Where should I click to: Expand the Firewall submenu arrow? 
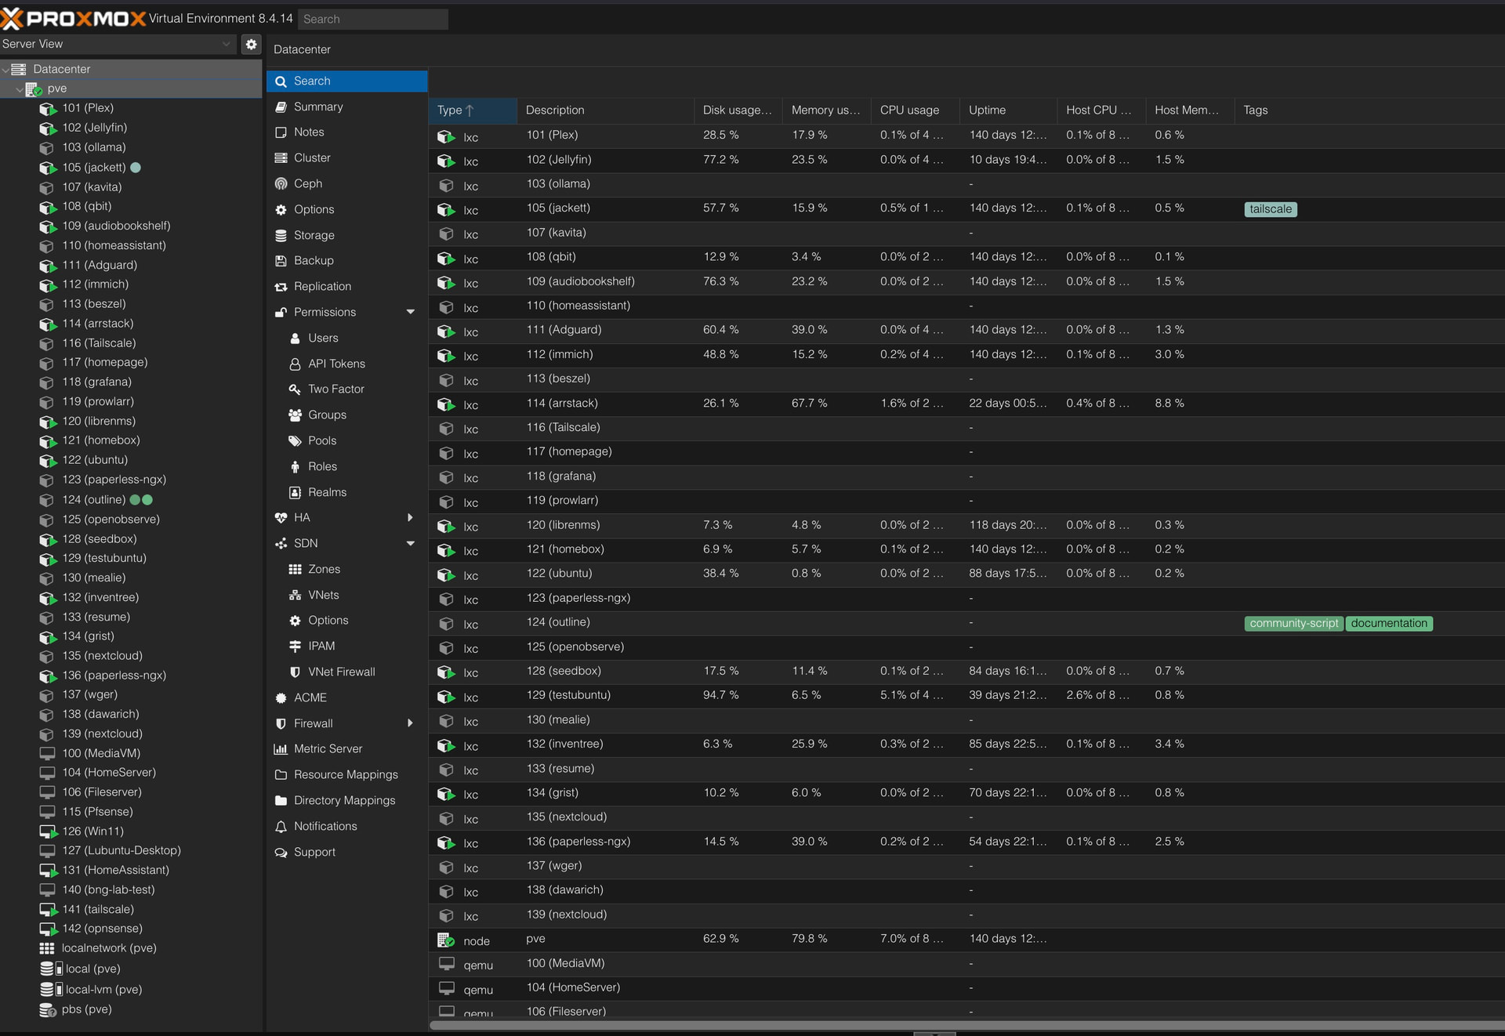coord(410,723)
